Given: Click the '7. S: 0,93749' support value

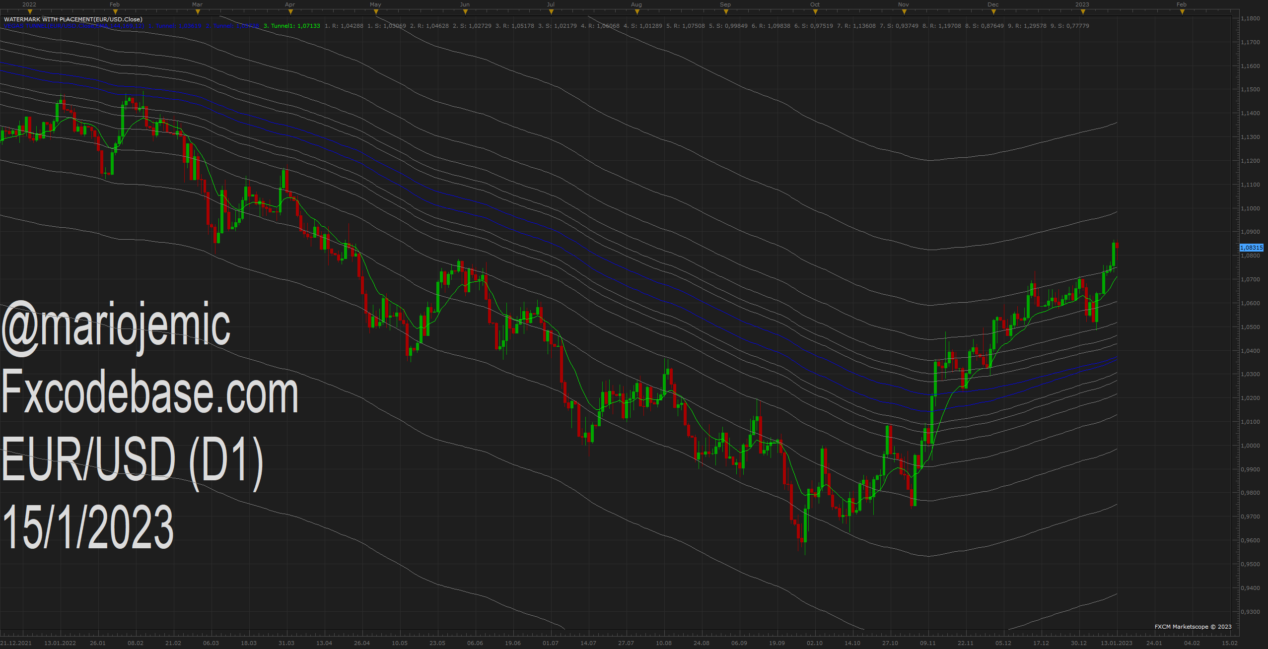Looking at the screenshot, I should [899, 26].
